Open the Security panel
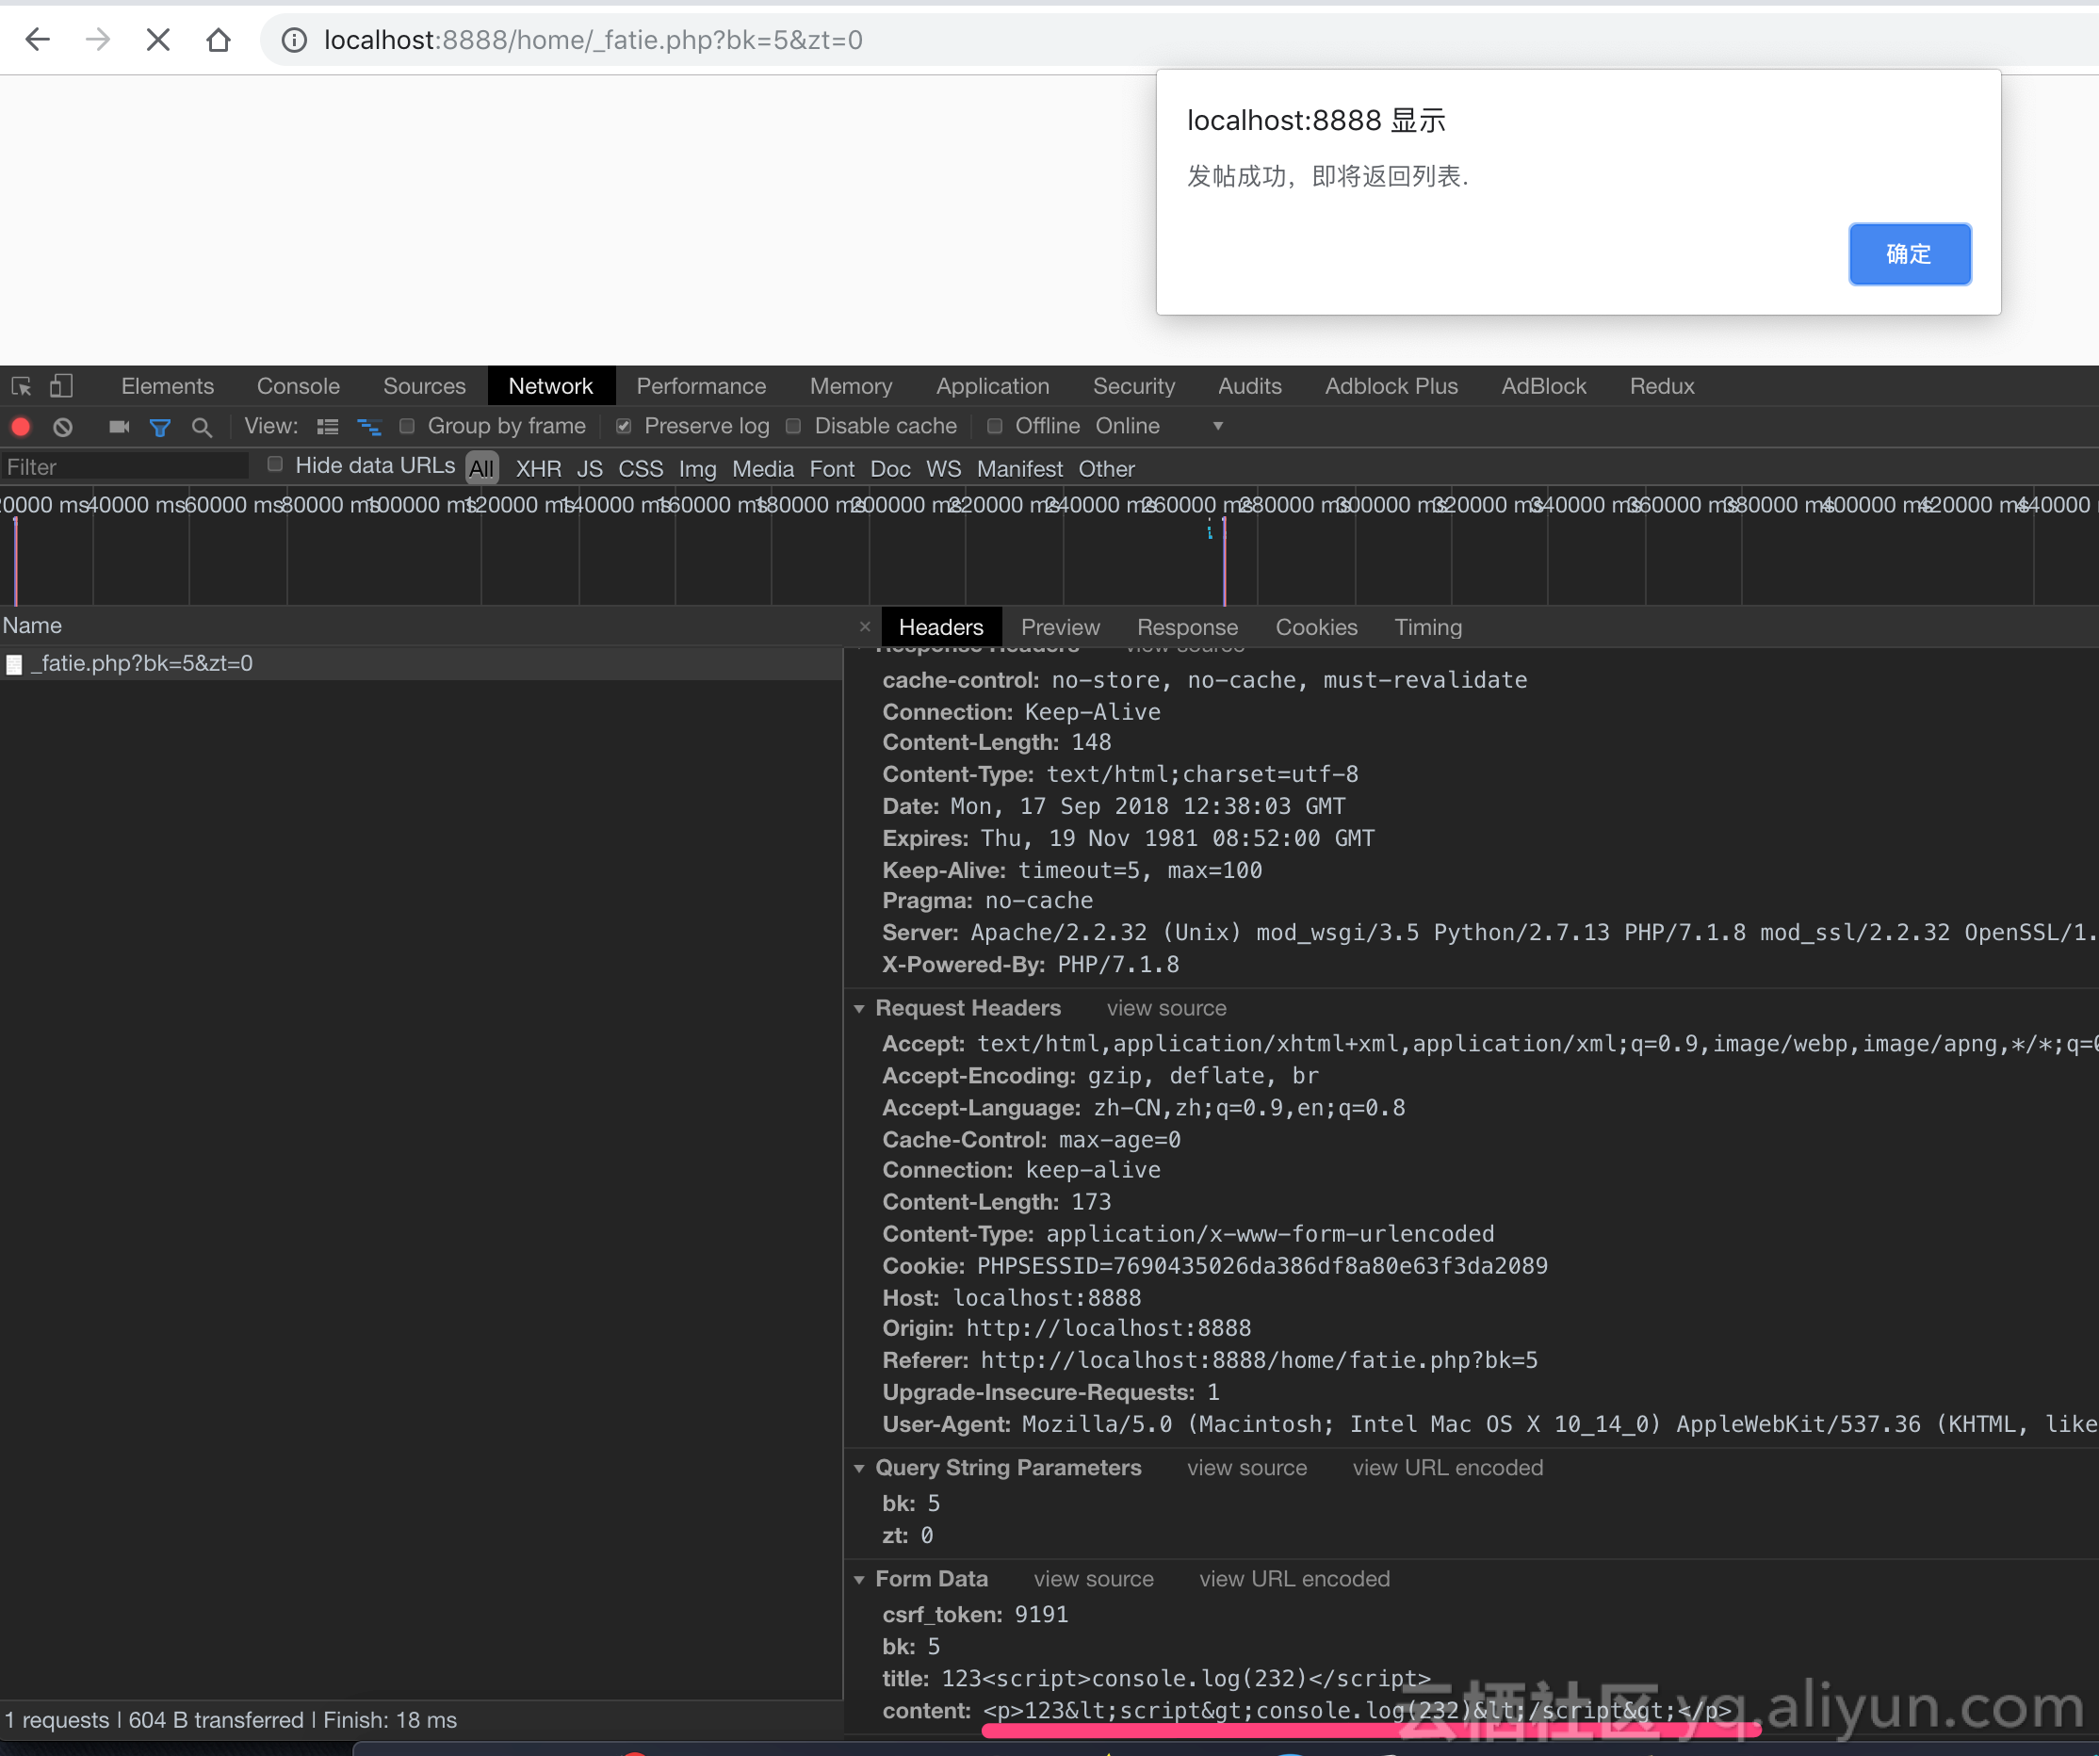This screenshot has width=2099, height=1756. 1133,386
